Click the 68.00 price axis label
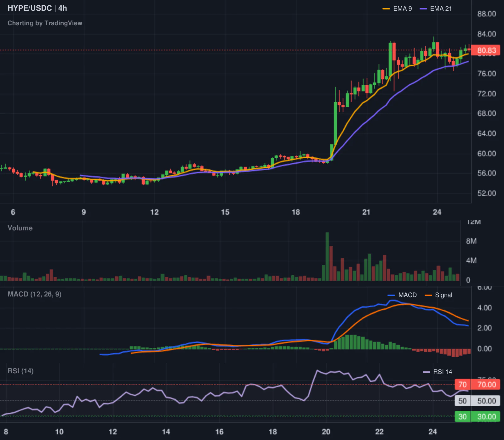 (x=487, y=113)
